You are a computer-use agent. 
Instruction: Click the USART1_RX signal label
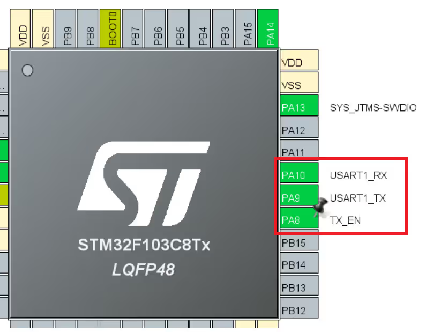click(359, 175)
